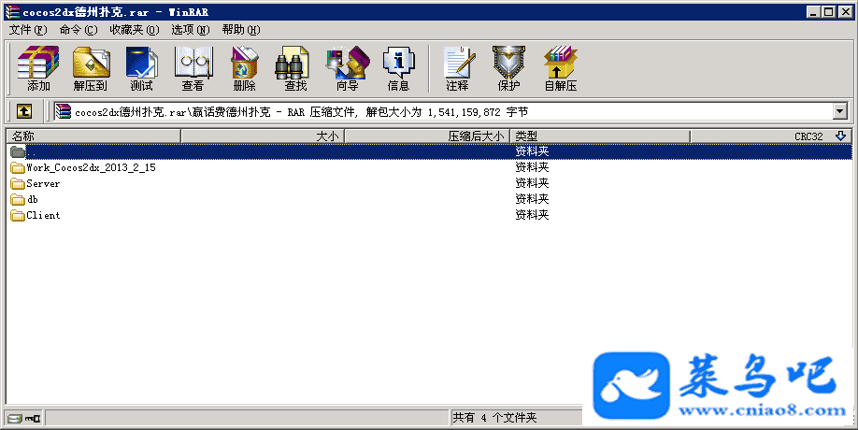The width and height of the screenshot is (858, 430).
Task: Open the 收藏夹(O) menu
Action: coord(135,30)
